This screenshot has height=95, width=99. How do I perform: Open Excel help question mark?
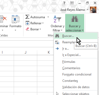64,3
